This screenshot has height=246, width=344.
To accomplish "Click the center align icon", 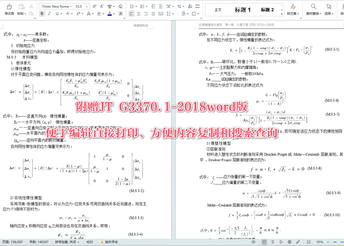I will click(x=139, y=14).
